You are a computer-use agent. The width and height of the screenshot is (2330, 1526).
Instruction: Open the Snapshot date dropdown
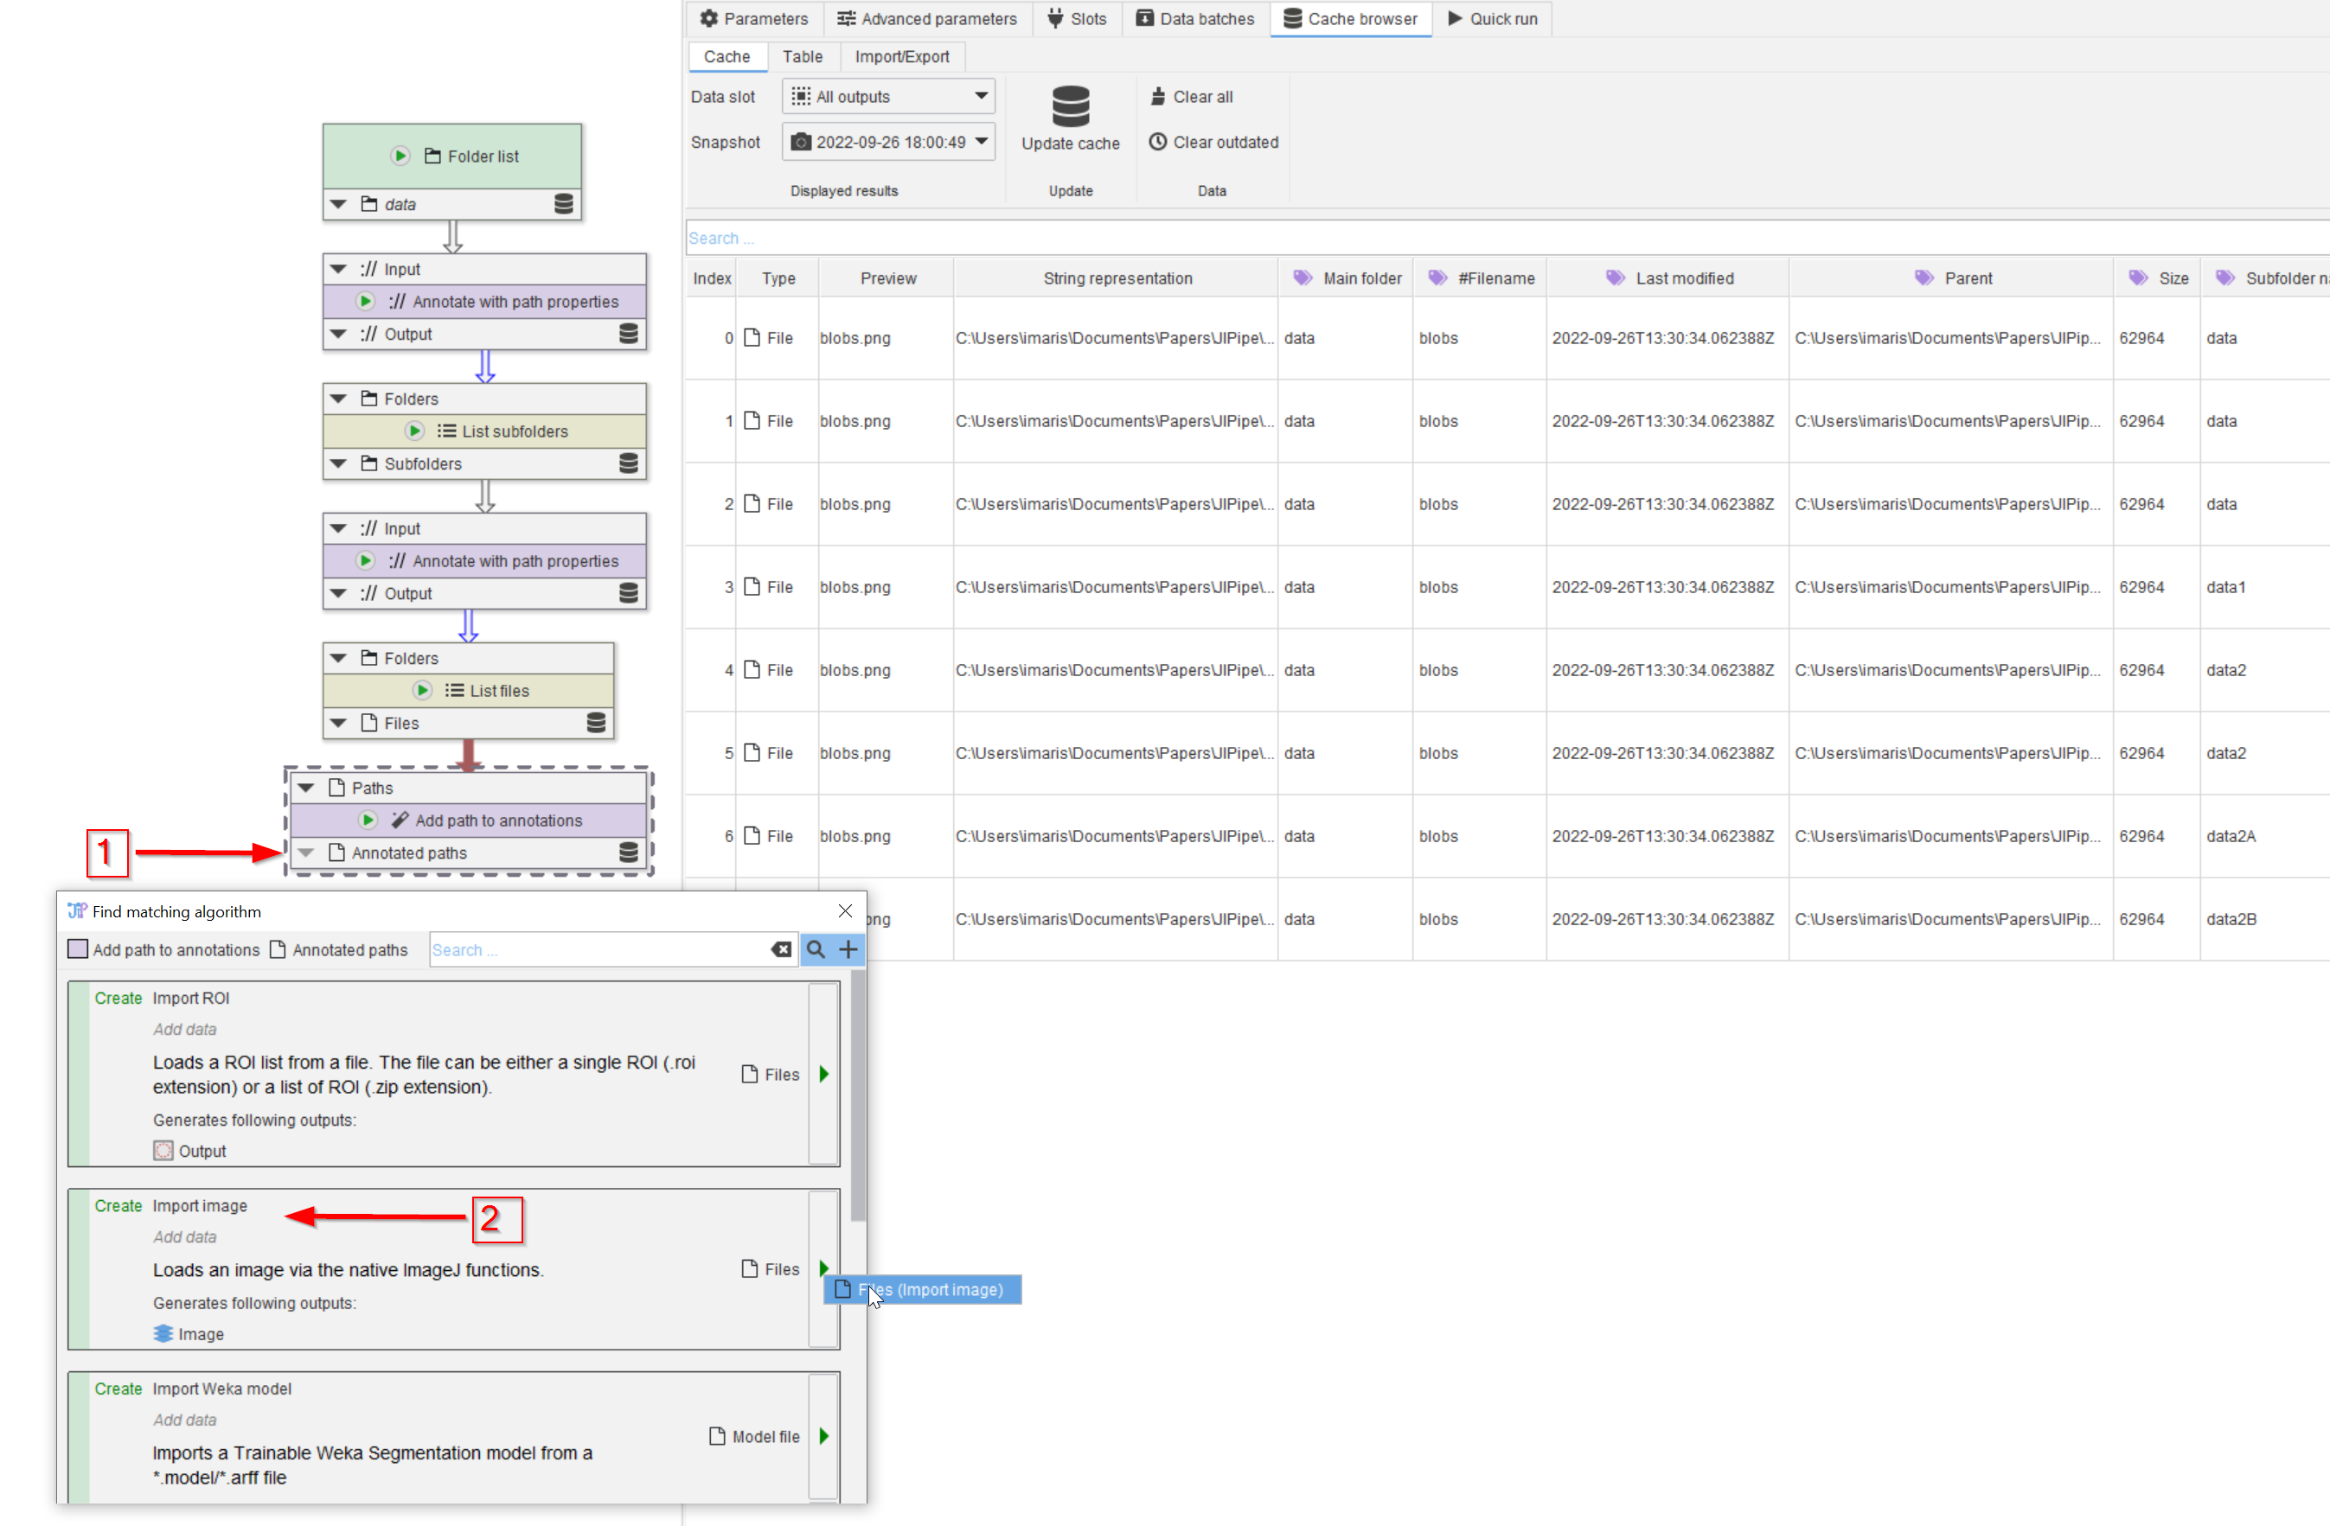(x=888, y=142)
